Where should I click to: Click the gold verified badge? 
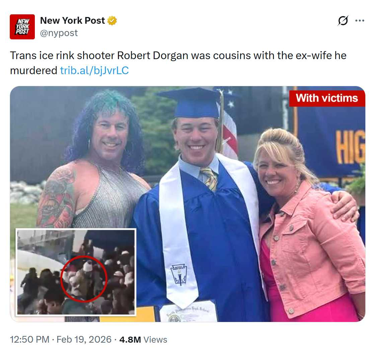click(112, 20)
